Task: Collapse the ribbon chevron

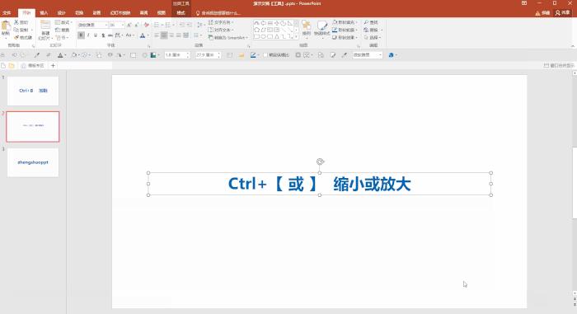Action: coord(573,46)
